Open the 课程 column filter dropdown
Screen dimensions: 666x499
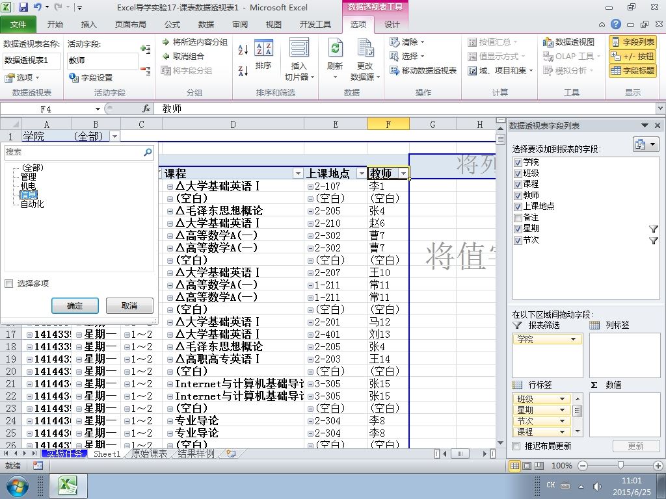point(298,173)
